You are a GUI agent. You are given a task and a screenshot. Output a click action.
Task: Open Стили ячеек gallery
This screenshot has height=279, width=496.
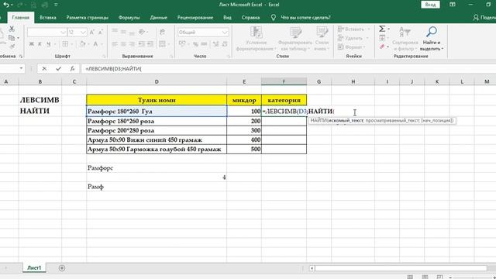pyautogui.click(x=322, y=39)
